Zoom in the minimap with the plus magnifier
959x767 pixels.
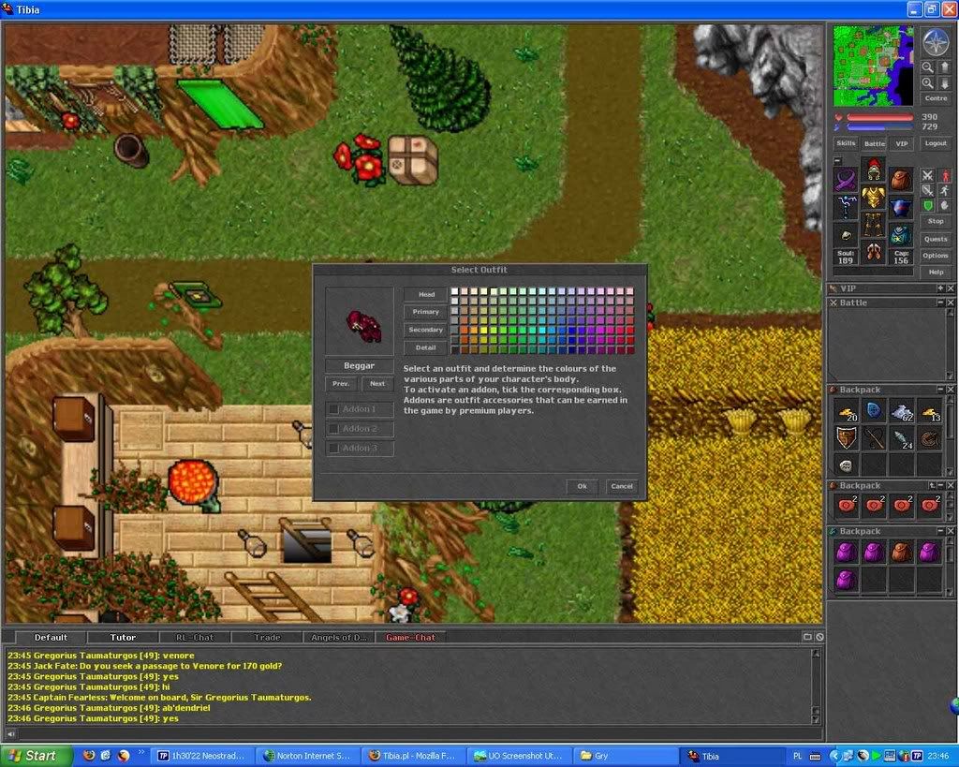click(x=928, y=83)
